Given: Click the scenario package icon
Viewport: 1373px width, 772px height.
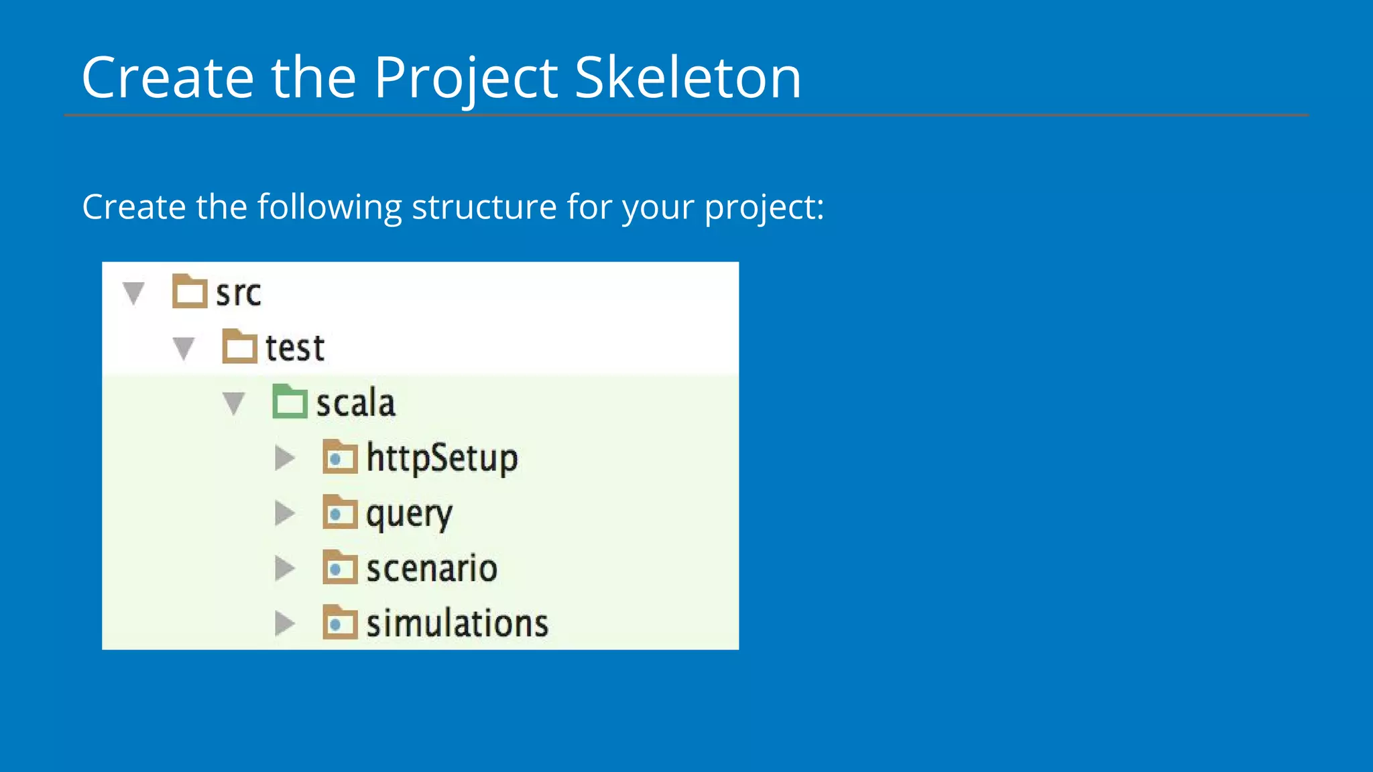Looking at the screenshot, I should pyautogui.click(x=340, y=568).
